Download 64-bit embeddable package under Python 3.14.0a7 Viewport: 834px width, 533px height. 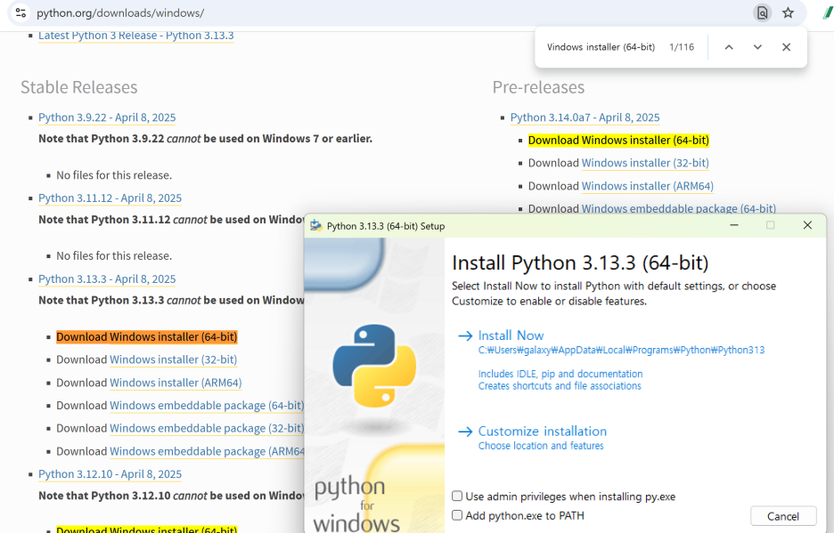coord(679,209)
